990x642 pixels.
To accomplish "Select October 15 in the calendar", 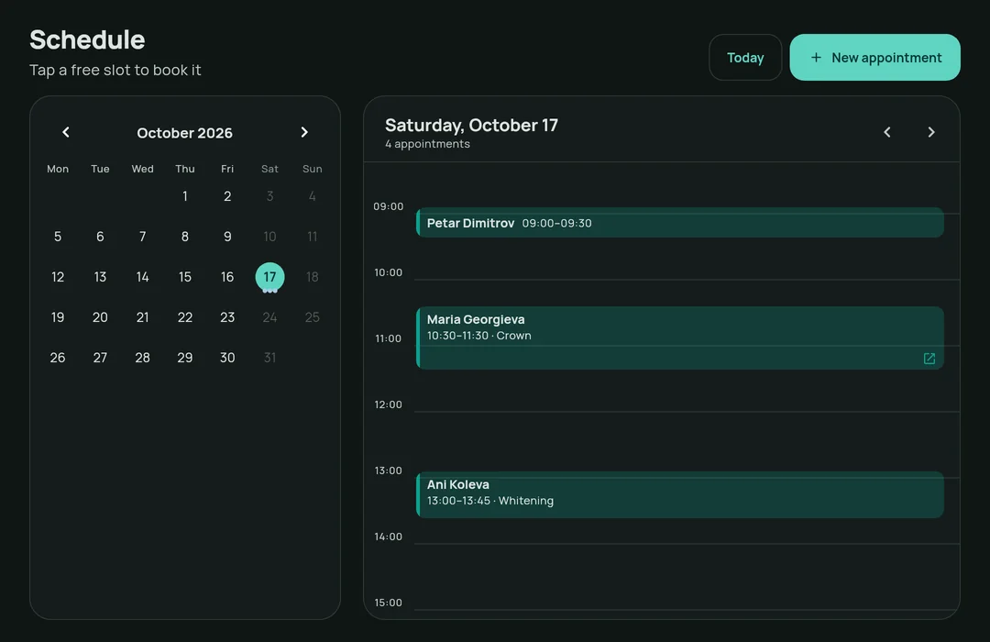I will 185,277.
